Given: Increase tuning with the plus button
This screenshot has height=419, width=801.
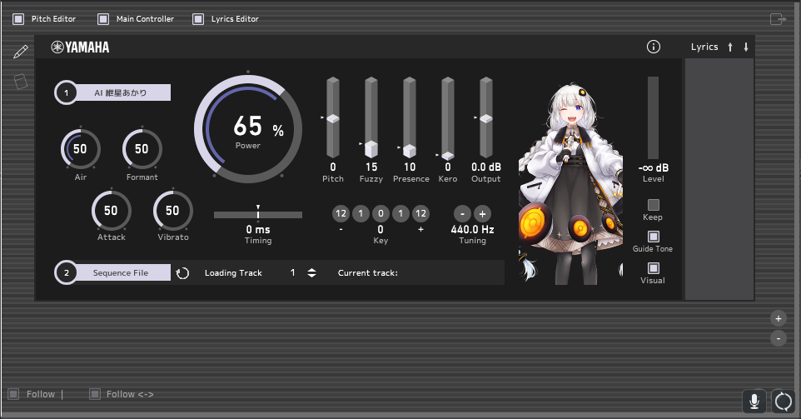Looking at the screenshot, I should (481, 213).
